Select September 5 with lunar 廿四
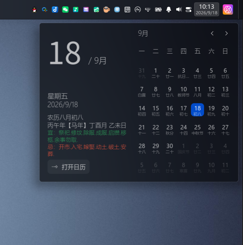 pos(212,73)
